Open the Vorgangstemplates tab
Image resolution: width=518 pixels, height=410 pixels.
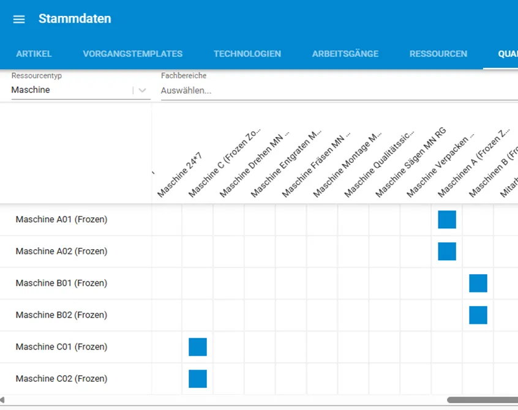[132, 54]
